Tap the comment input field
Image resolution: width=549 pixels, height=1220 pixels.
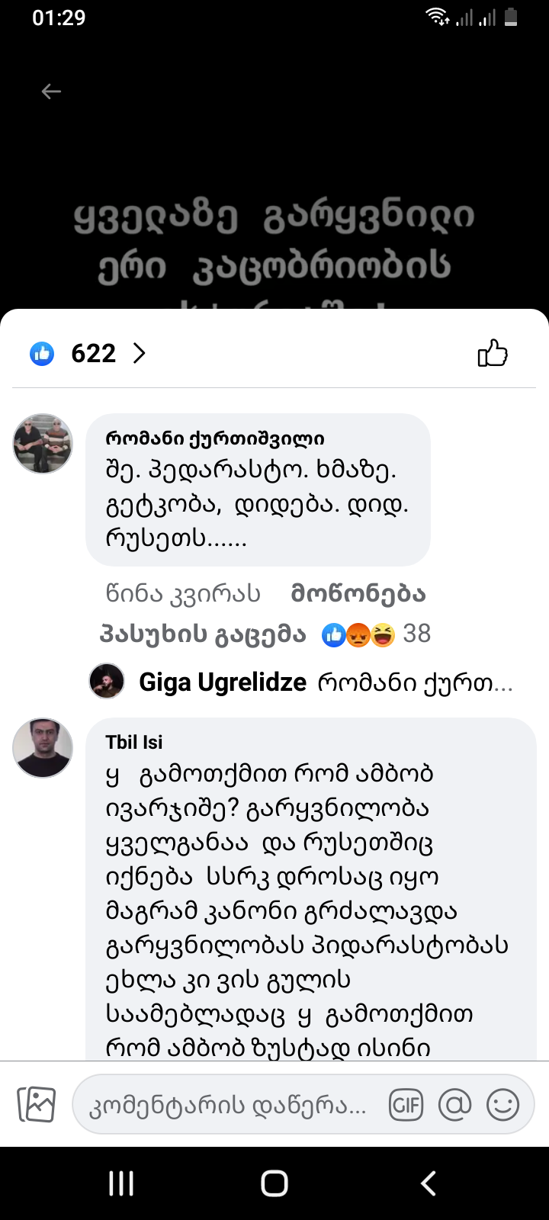229,1105
